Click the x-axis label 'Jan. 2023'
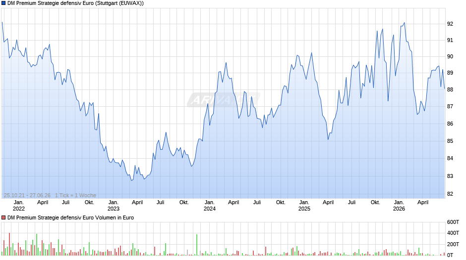The height and width of the screenshot is (260, 466). (113, 206)
